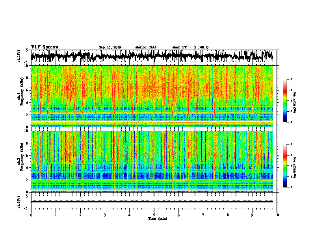
Task: Click the ch.2 color scale log(PSD) unit label
Action: pos(295,168)
